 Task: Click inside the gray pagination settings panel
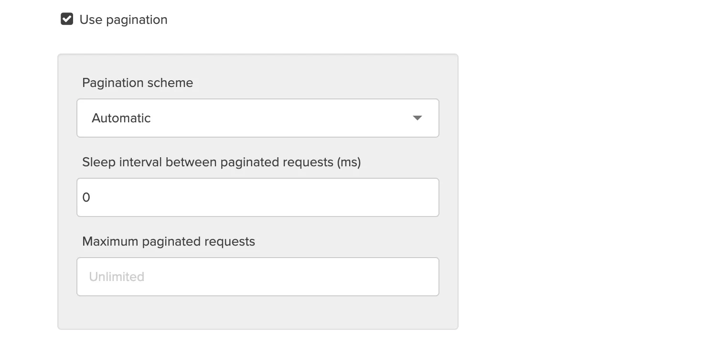(258, 313)
